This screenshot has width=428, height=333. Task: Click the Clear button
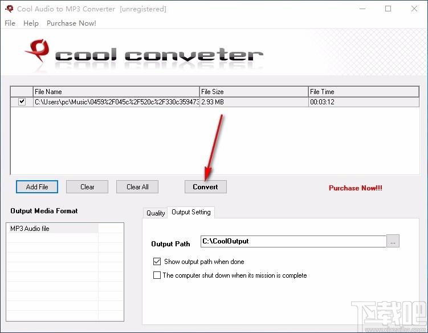click(x=87, y=187)
